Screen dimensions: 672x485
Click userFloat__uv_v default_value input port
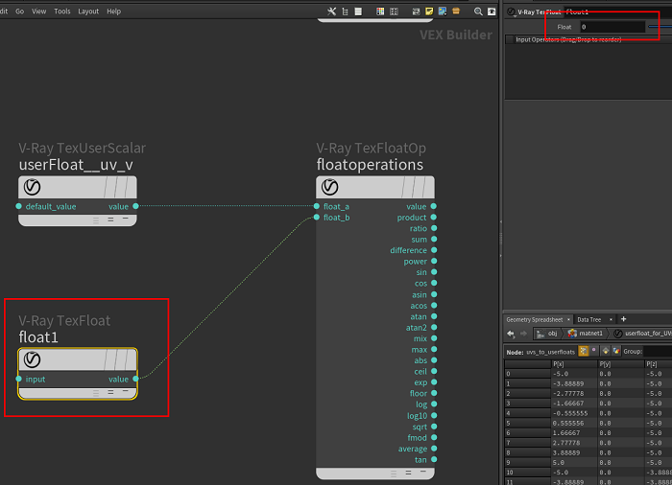click(19, 206)
